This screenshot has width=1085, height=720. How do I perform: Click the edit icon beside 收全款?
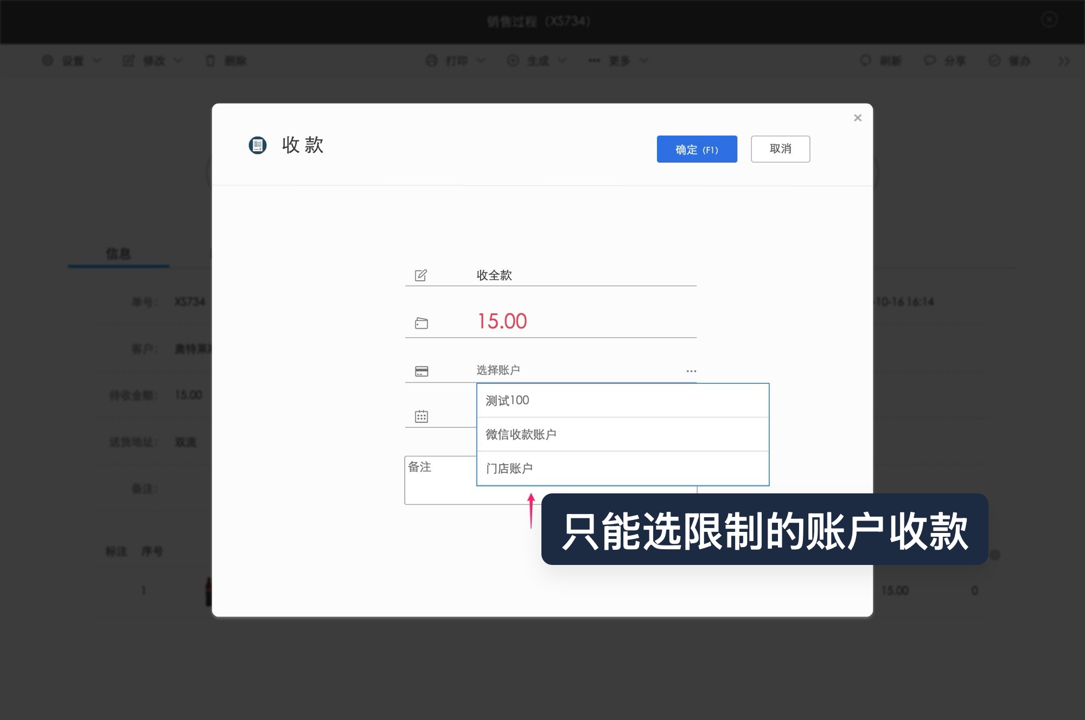420,275
